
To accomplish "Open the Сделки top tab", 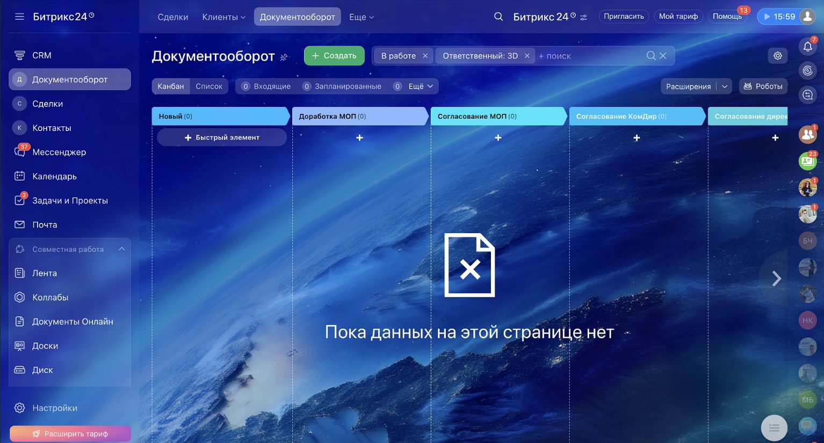I will [x=173, y=17].
